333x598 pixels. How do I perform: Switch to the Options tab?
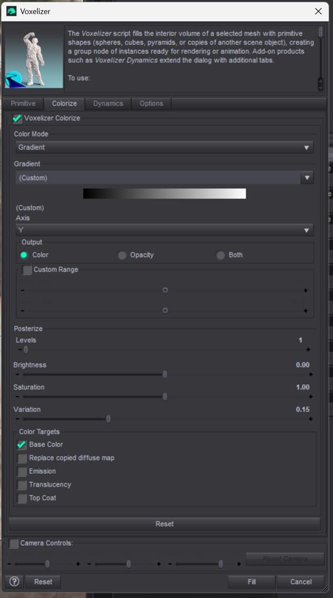(151, 103)
